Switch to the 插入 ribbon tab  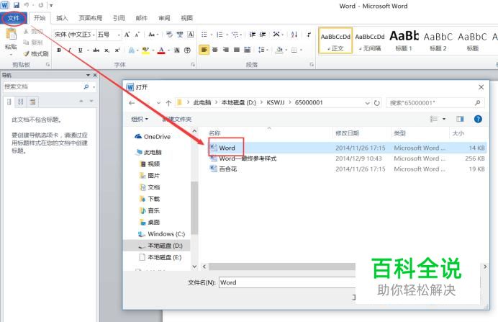(62, 18)
